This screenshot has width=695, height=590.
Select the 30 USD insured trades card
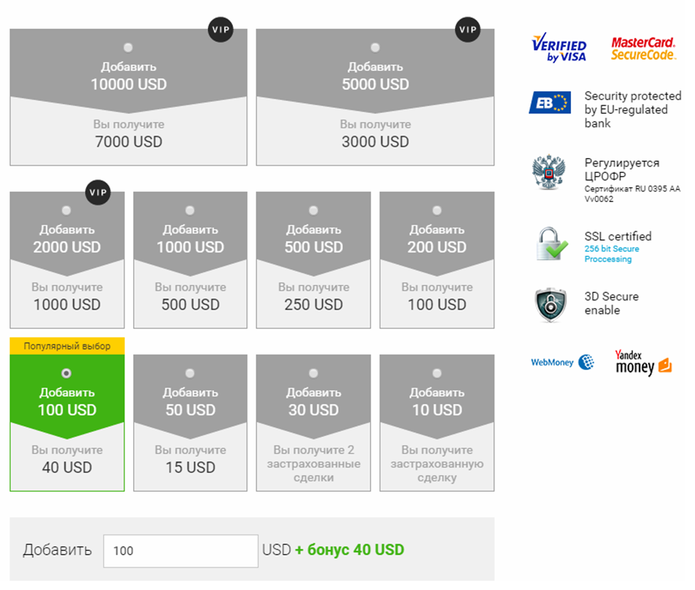pos(313,423)
